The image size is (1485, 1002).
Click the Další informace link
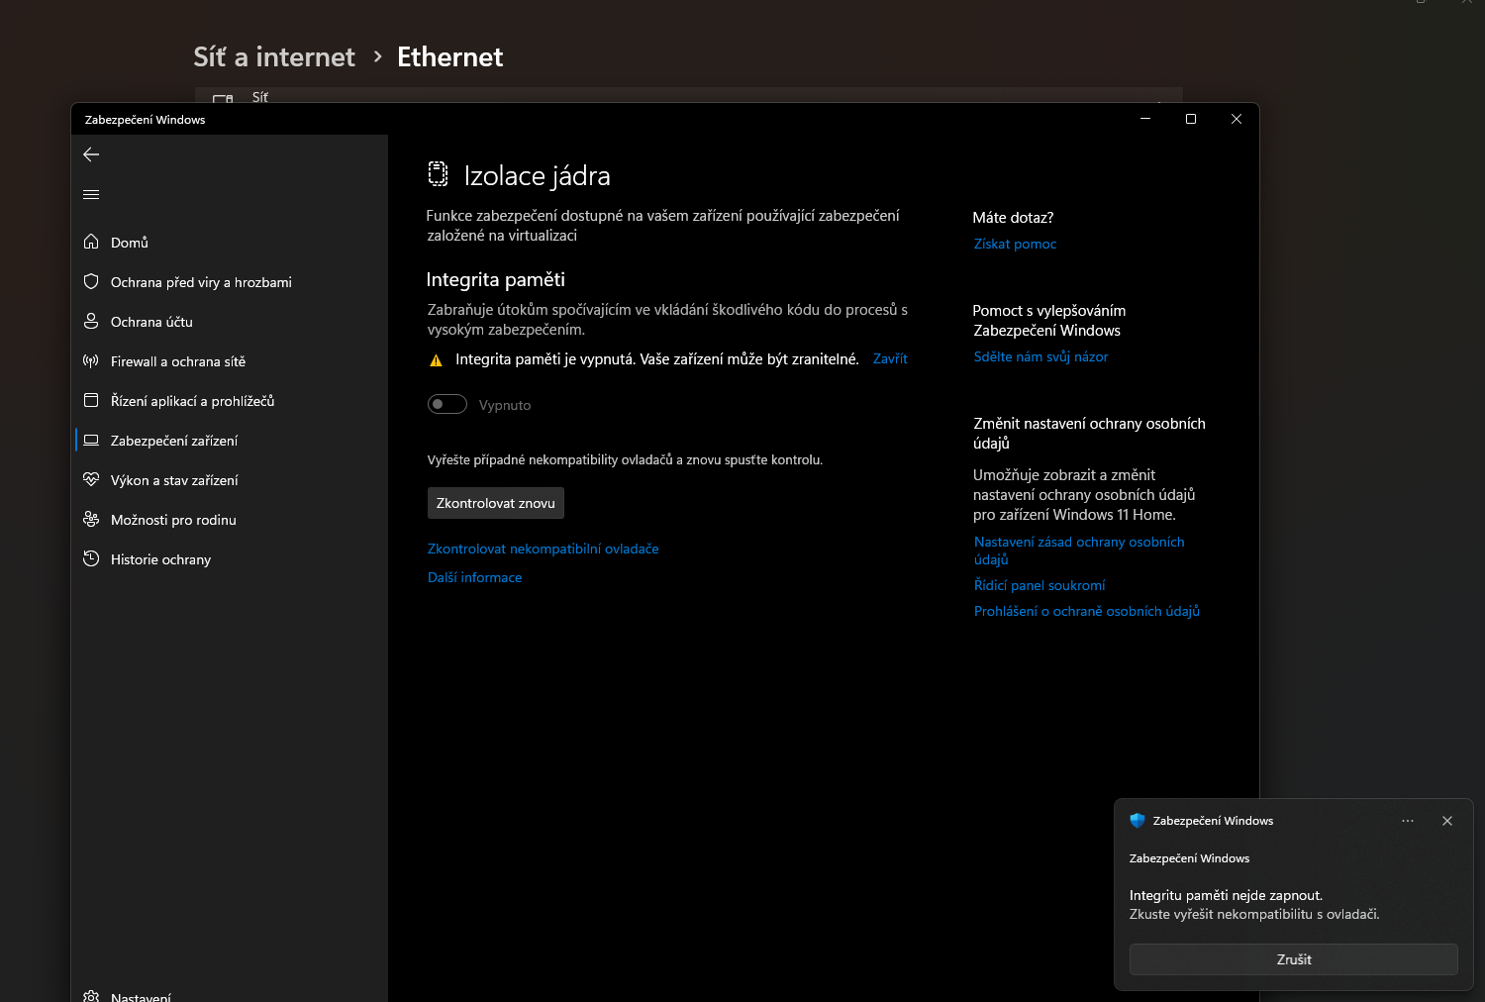pos(474,577)
